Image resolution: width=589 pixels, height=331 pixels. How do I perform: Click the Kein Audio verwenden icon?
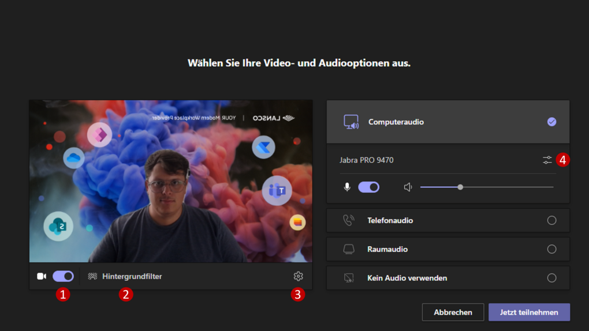click(349, 278)
